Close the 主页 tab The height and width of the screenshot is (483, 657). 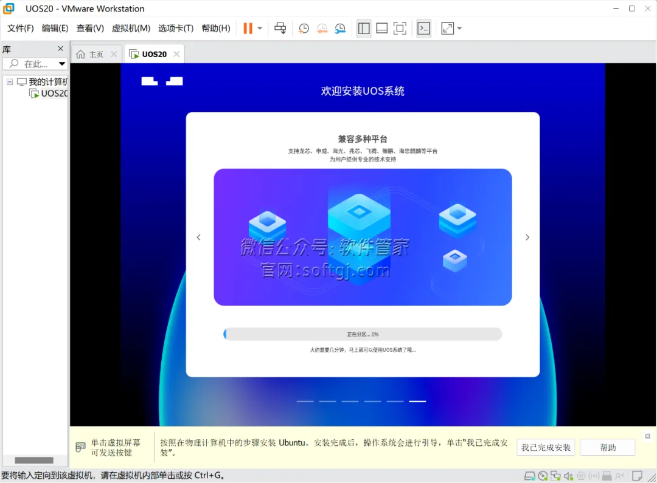point(114,54)
